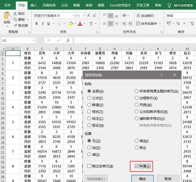Open the font size dropdown
The width and height of the screenshot is (196, 182).
point(84,16)
